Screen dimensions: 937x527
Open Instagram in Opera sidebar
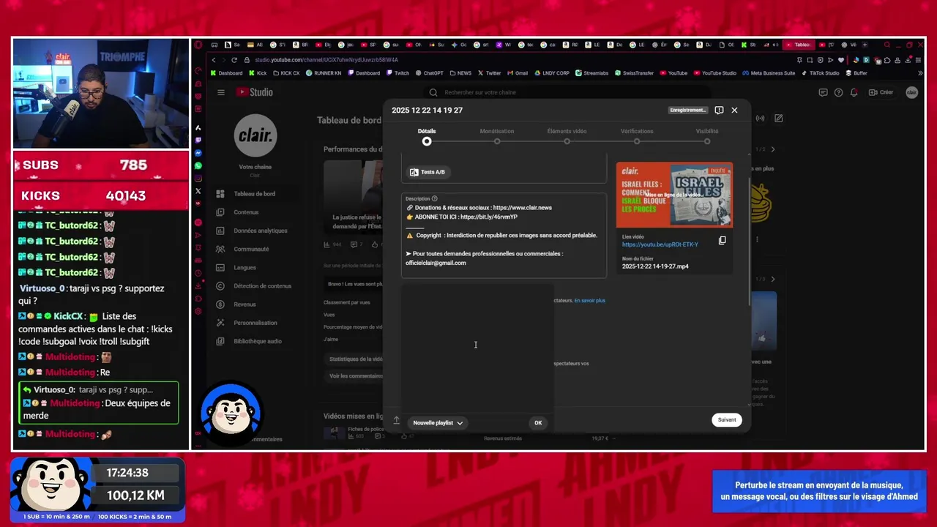198,179
